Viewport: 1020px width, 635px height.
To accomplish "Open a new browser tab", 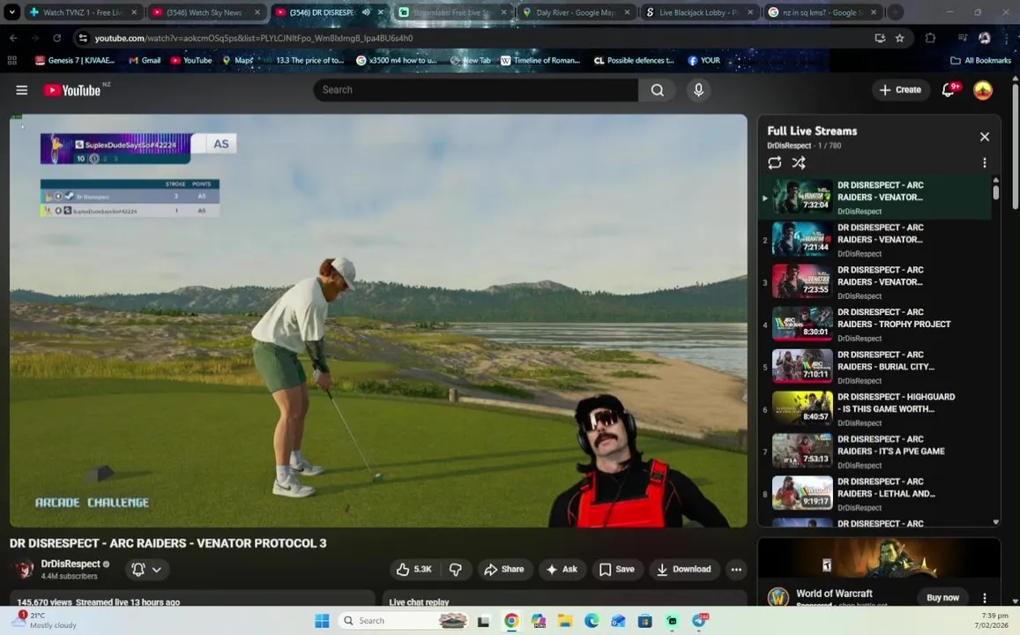I will coord(896,12).
